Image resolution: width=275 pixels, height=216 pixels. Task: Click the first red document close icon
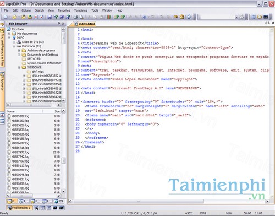tap(36, 17)
